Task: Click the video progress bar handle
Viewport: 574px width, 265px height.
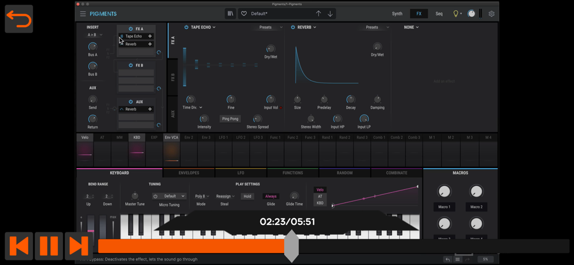Action: (x=292, y=246)
